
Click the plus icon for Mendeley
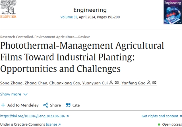[x=3, y=105]
